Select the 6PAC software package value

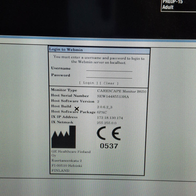[x=102, y=112]
